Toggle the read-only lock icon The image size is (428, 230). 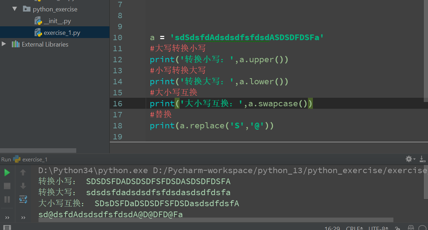[x=397, y=228]
